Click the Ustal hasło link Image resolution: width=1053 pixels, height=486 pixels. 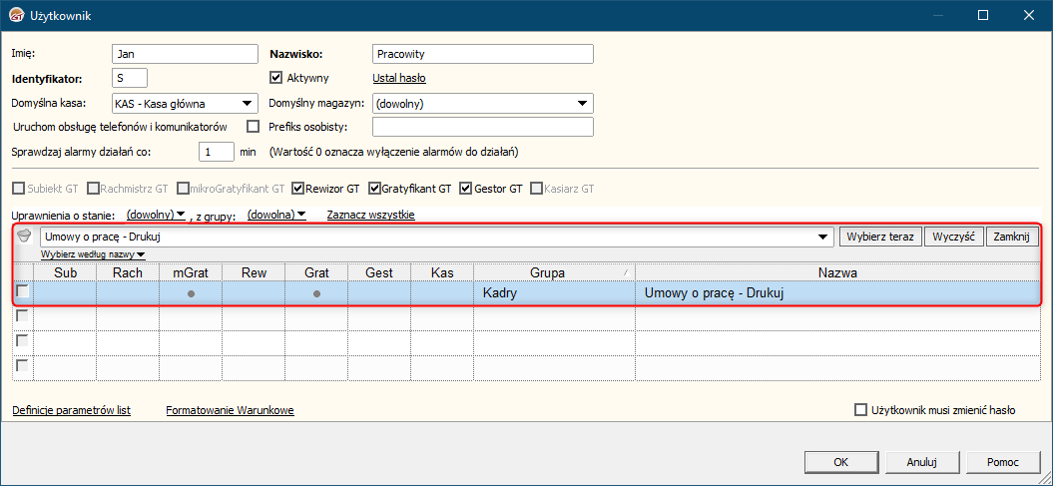click(399, 78)
